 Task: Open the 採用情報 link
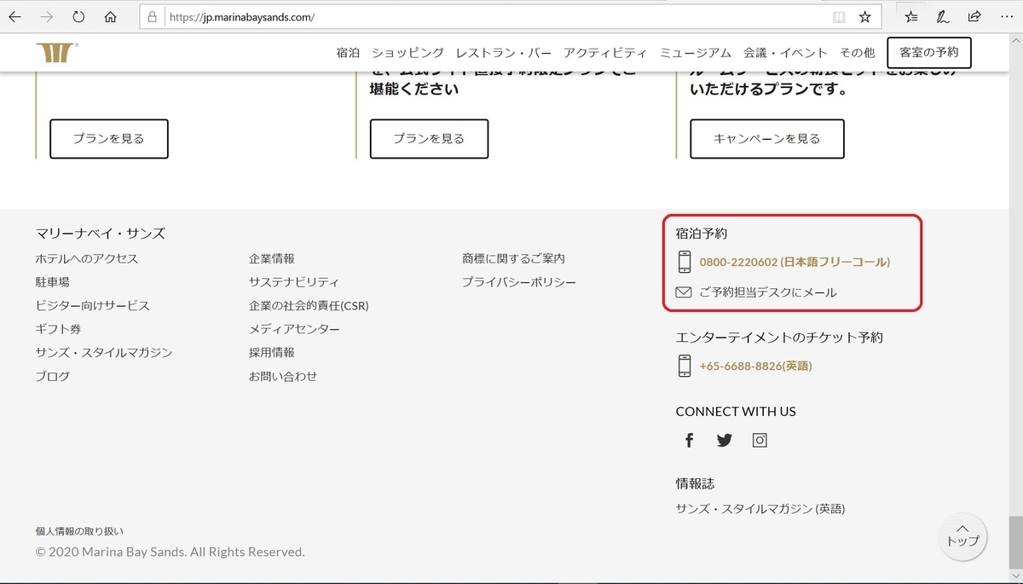[272, 352]
